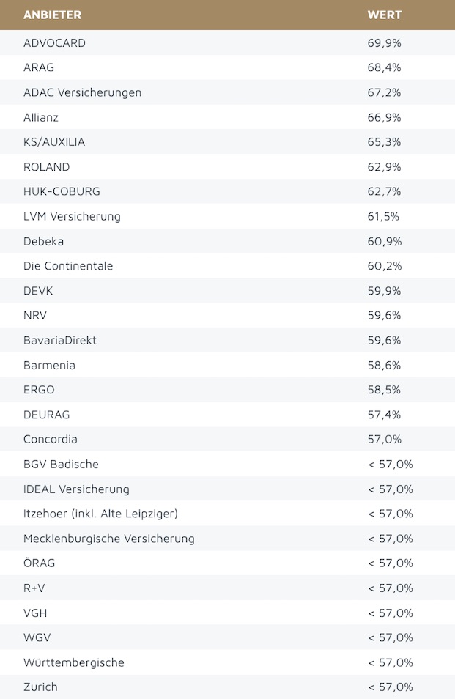
Task: Select the DEVK row label
Action: pyautogui.click(x=38, y=291)
